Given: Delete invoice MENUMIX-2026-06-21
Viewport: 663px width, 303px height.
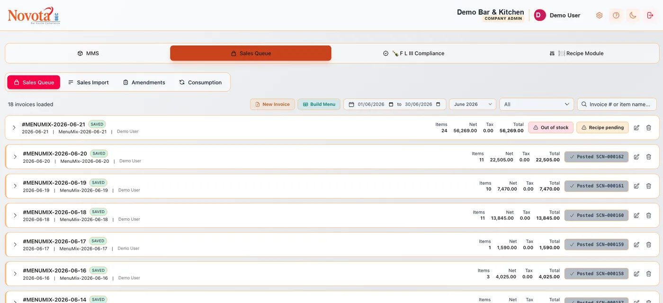Looking at the screenshot, I should [x=649, y=128].
